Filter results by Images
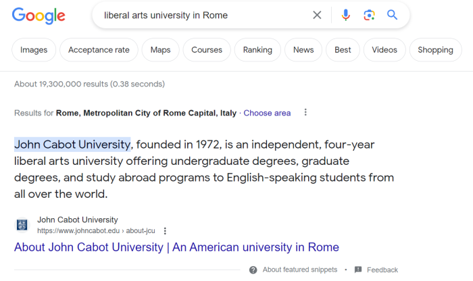The width and height of the screenshot is (473, 281). 34,50
